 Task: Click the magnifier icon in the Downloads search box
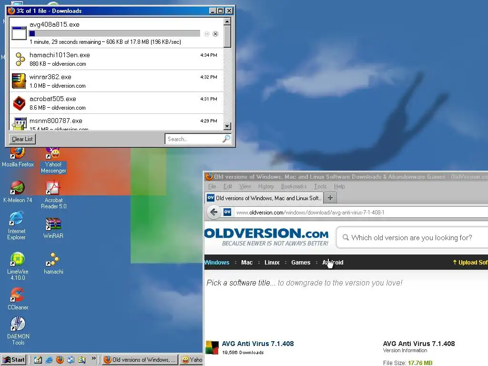coord(226,139)
